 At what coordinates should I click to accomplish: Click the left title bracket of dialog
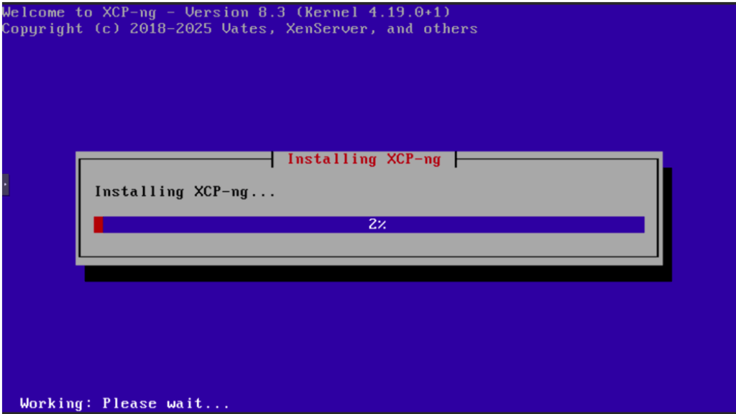click(272, 159)
